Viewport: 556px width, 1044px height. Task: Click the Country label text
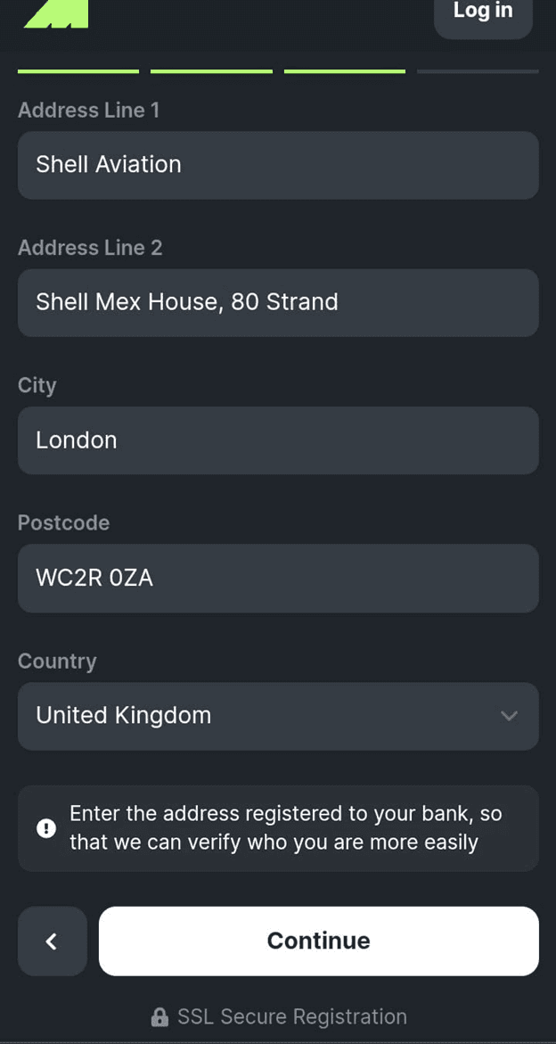click(57, 662)
